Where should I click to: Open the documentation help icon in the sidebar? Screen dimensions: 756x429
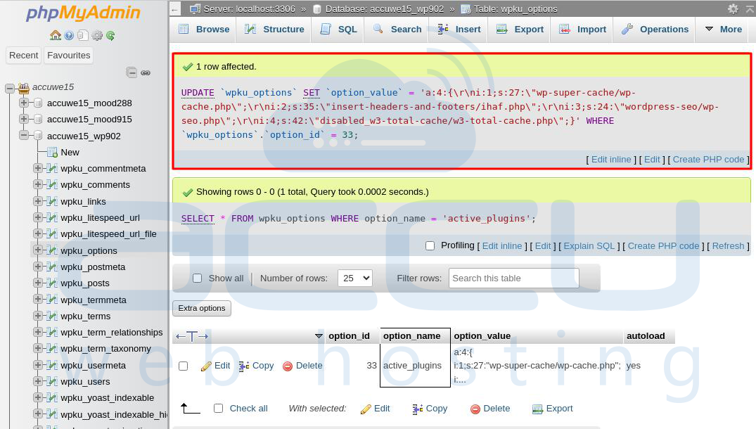[69, 35]
